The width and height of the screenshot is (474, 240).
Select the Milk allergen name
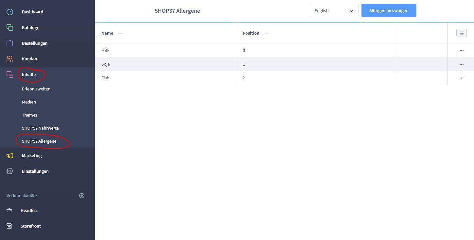pos(105,50)
